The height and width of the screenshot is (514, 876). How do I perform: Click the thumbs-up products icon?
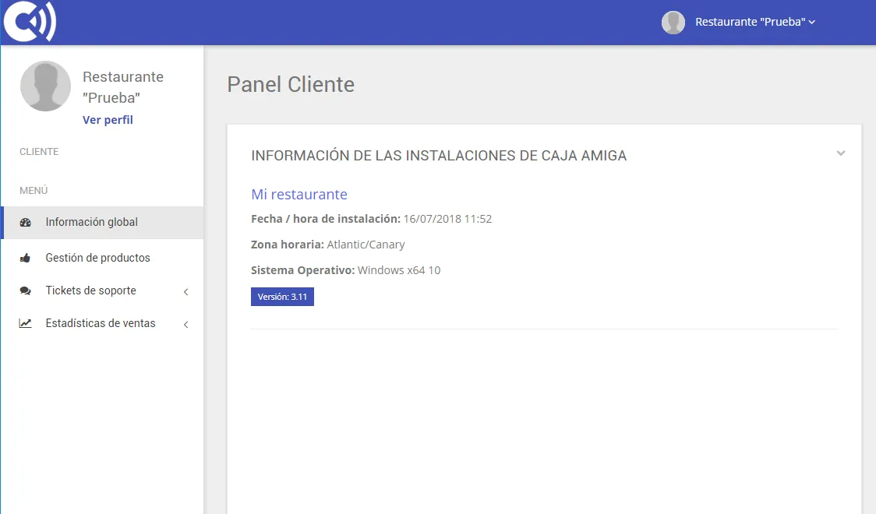coord(25,258)
